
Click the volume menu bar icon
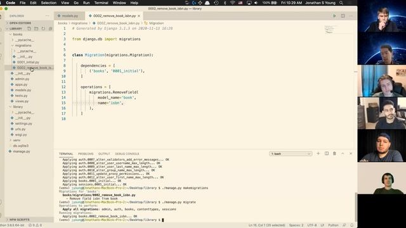pos(256,3)
